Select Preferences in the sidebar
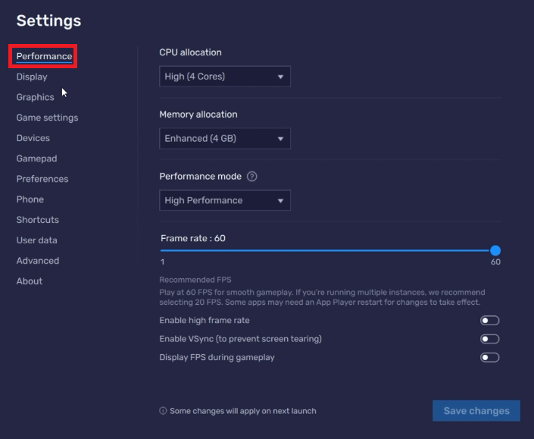 42,179
